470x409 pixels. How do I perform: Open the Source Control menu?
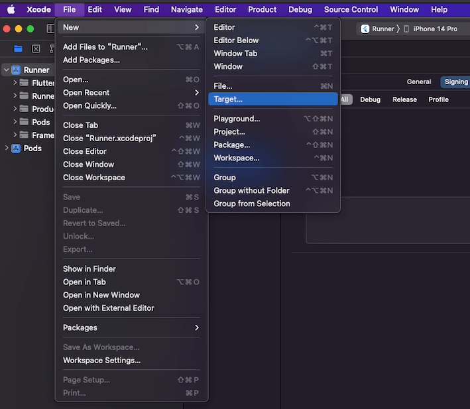point(351,9)
